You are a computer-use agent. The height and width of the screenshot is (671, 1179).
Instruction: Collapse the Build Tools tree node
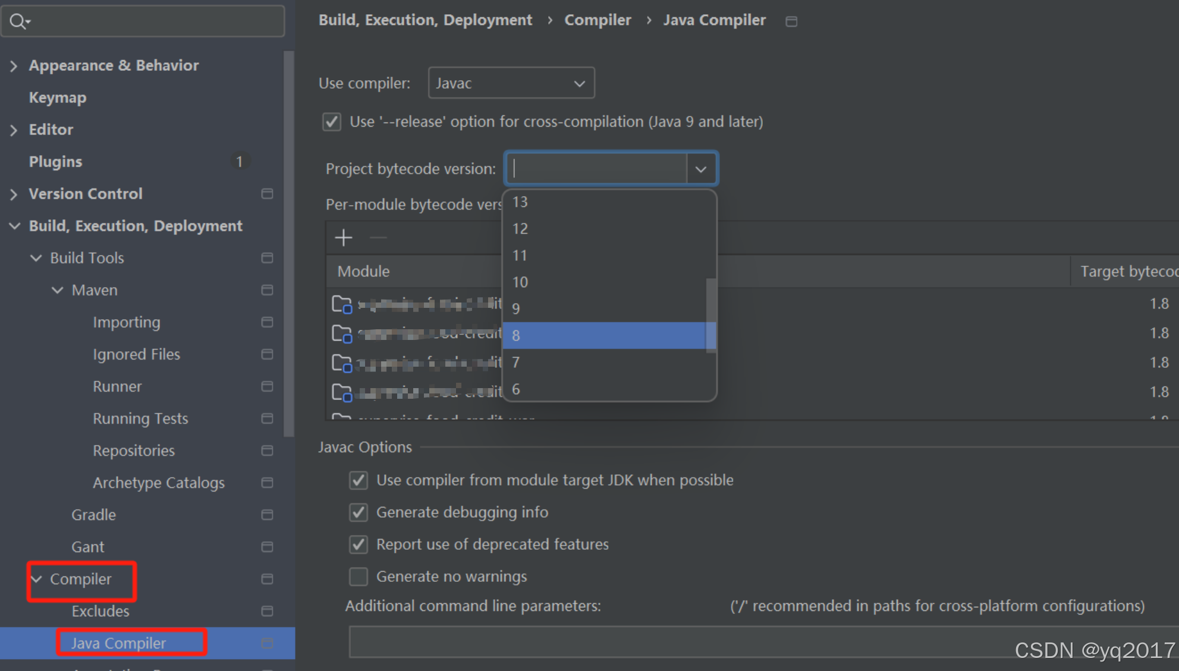36,257
